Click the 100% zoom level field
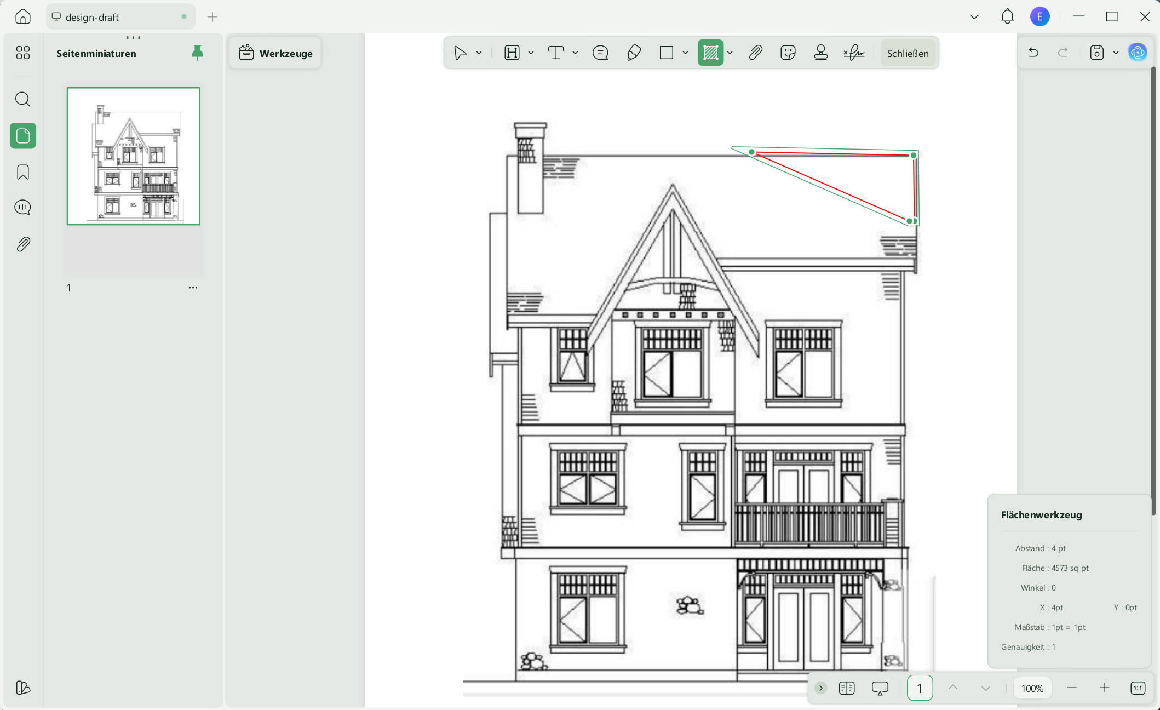The height and width of the screenshot is (710, 1160). coord(1032,688)
